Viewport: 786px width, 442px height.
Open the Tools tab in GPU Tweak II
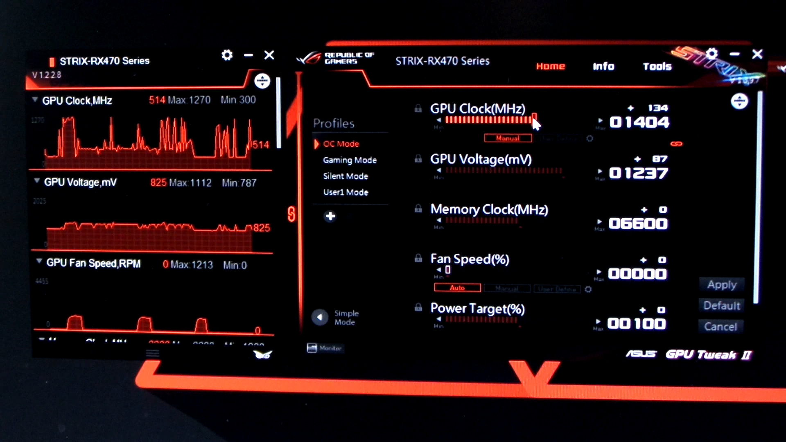(x=657, y=66)
